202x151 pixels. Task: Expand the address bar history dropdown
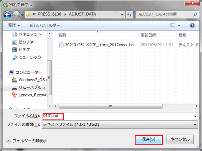(122, 14)
